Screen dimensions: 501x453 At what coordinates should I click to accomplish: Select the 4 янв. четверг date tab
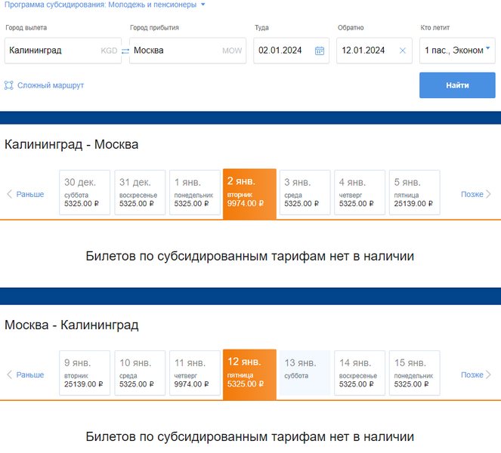(x=360, y=193)
